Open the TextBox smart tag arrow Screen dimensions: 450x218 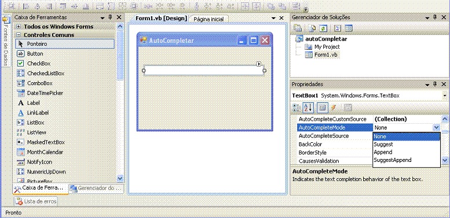pyautogui.click(x=258, y=64)
